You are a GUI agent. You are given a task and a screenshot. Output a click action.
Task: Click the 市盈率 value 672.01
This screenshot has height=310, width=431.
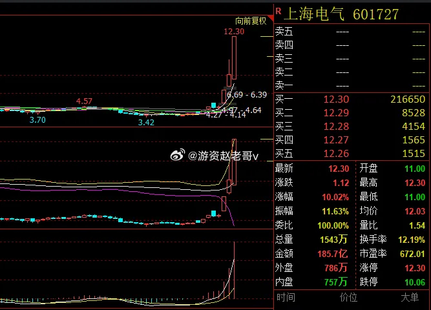coord(412,254)
